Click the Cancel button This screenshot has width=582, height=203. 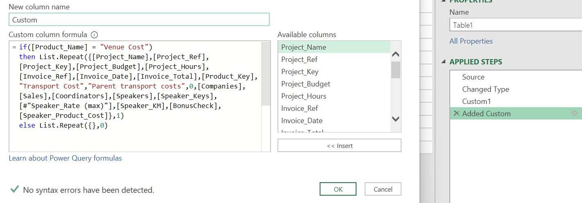(383, 189)
